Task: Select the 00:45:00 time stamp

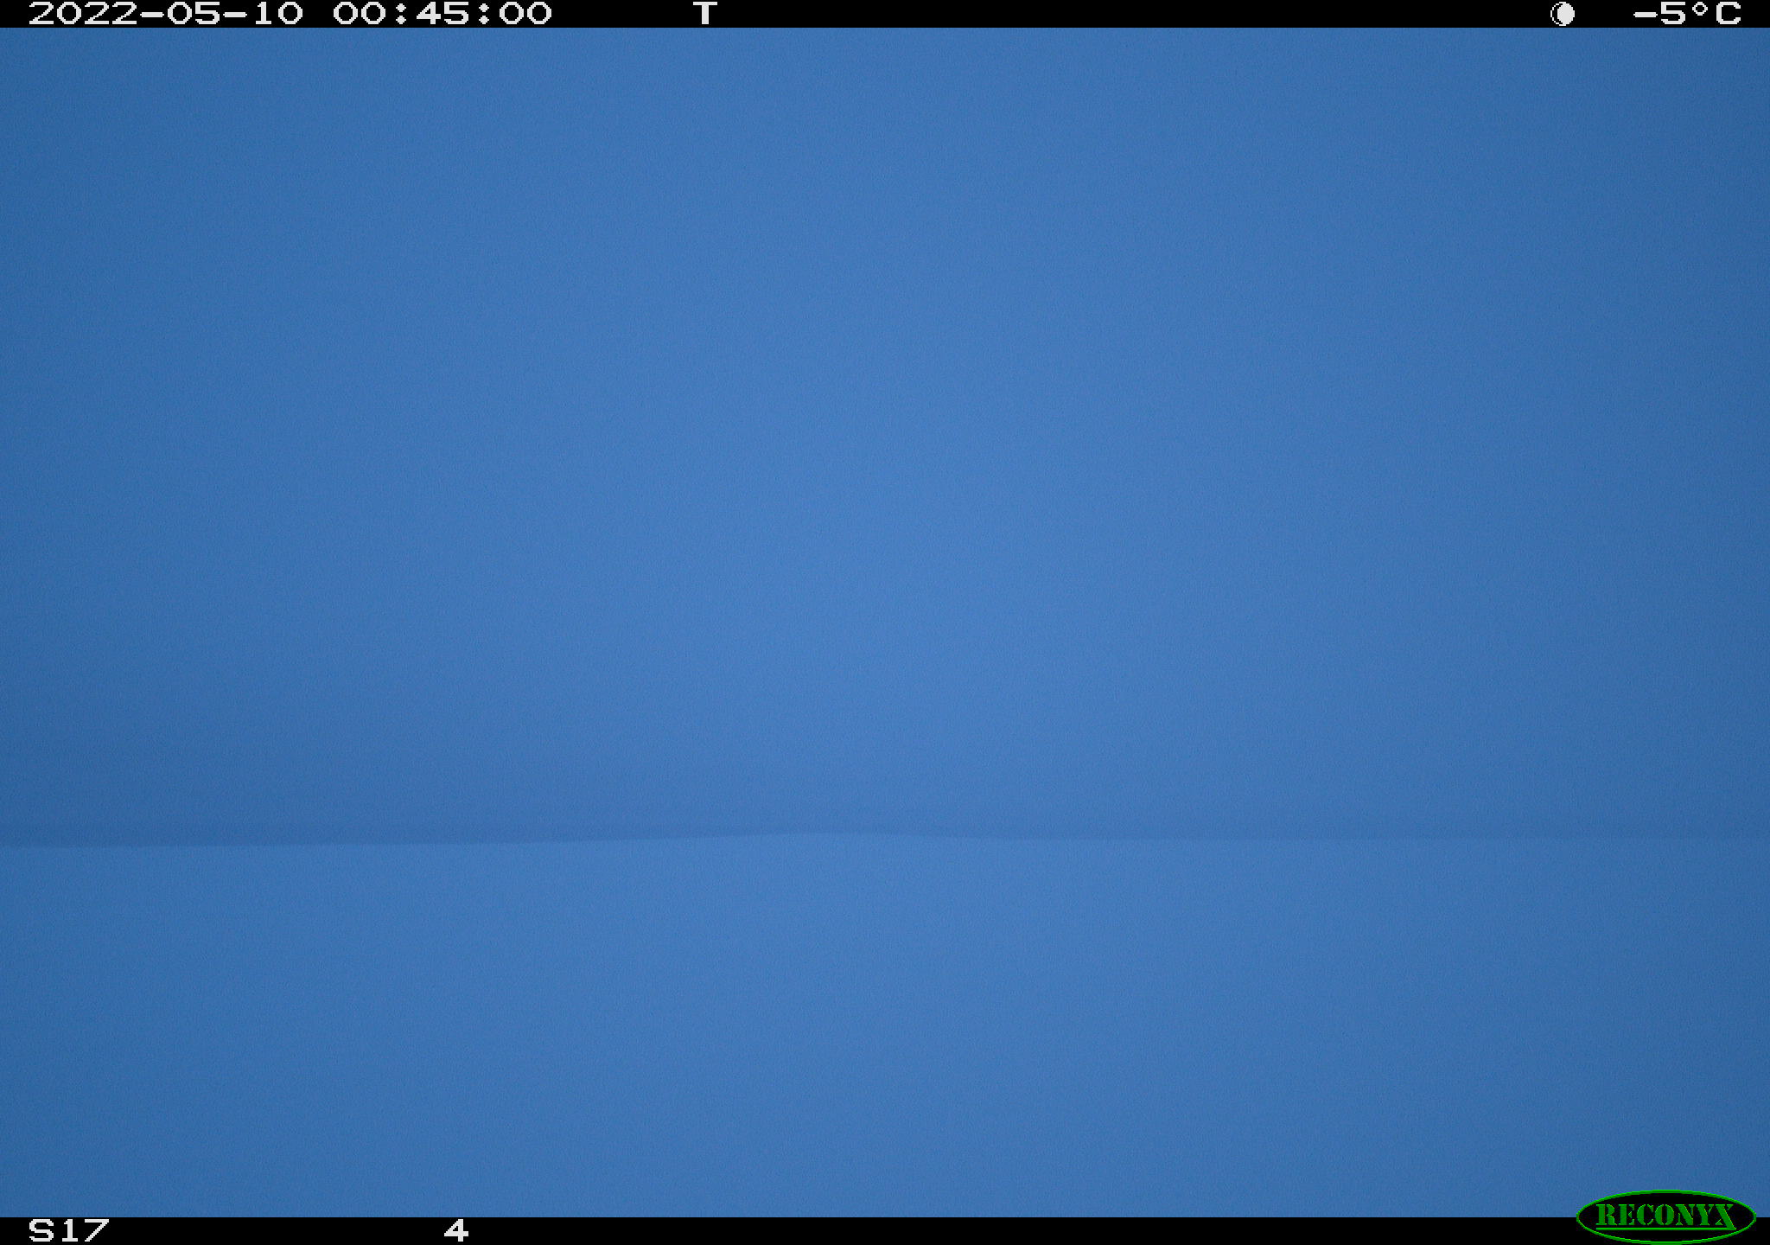Action: (x=442, y=13)
